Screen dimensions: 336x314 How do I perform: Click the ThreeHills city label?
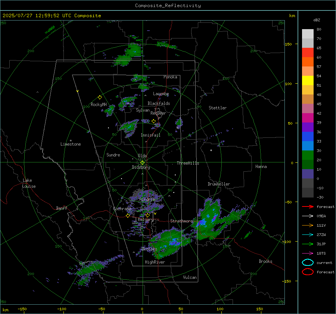point(188,163)
